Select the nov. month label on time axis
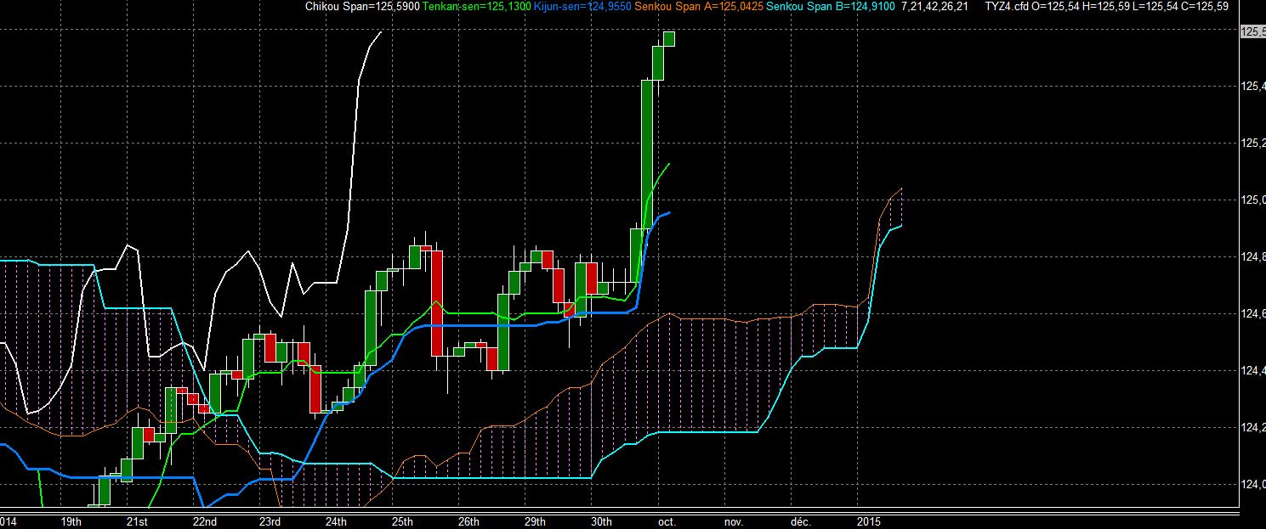This screenshot has width=1266, height=529. click(x=733, y=521)
